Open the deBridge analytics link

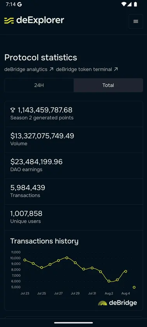pyautogui.click(x=26, y=69)
